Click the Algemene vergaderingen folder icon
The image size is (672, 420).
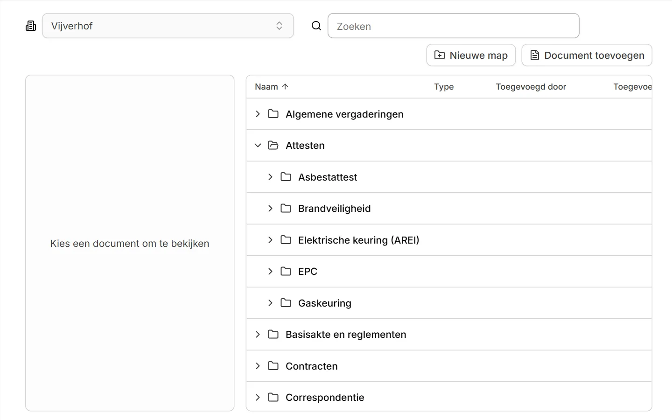point(273,114)
